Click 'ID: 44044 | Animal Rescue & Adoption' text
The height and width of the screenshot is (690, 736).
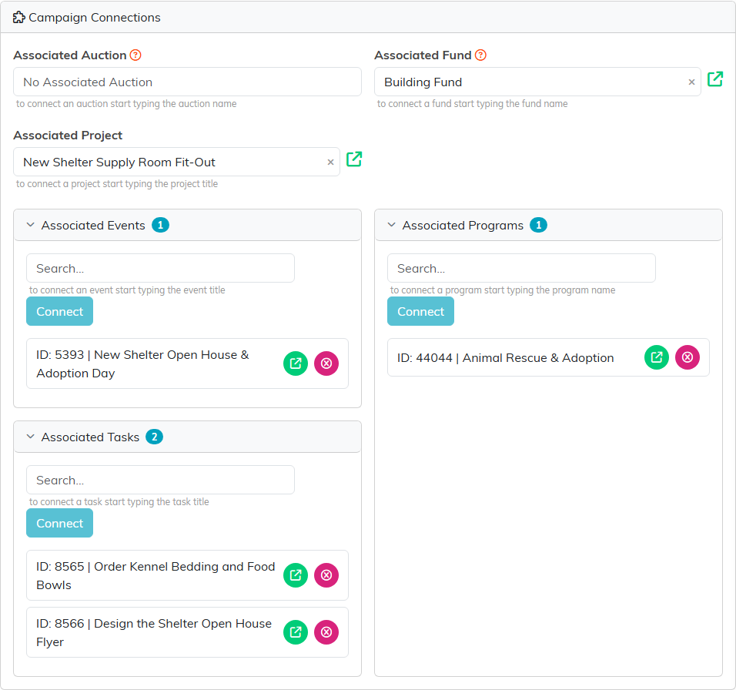tap(506, 357)
